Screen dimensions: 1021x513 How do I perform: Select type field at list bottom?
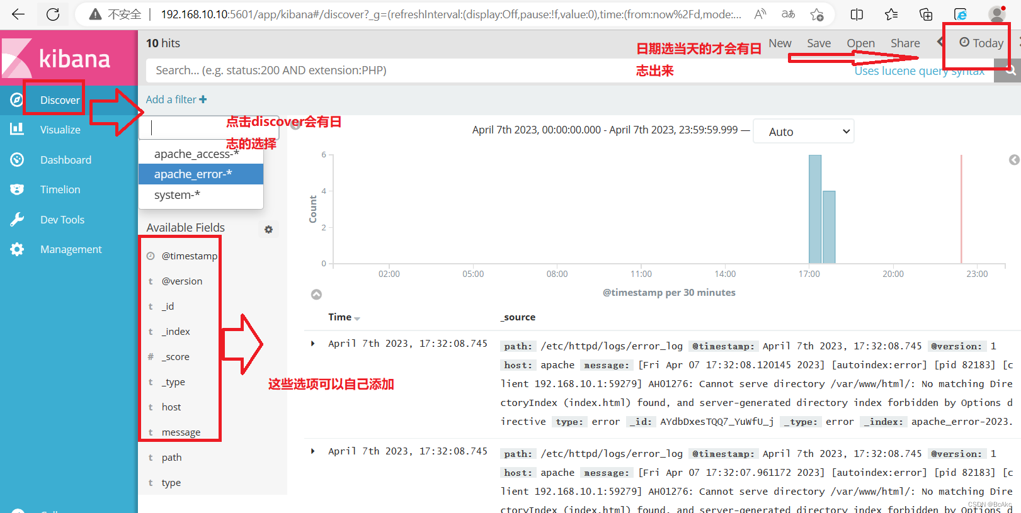pyautogui.click(x=171, y=483)
